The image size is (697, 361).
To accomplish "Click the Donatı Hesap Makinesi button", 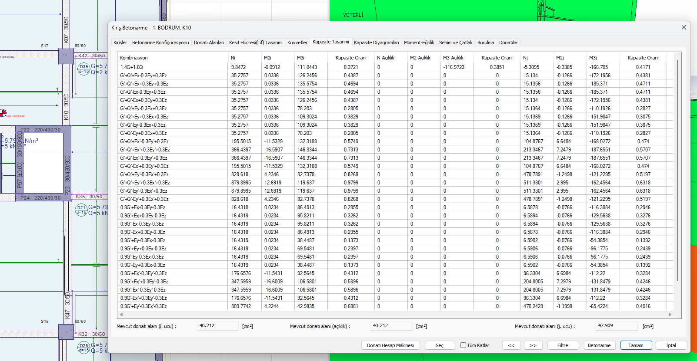I will click(x=390, y=345).
